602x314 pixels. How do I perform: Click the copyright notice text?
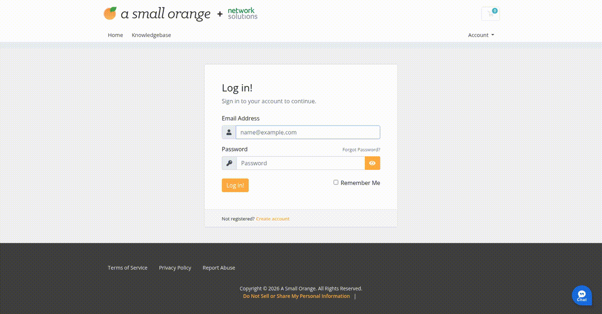(x=301, y=289)
